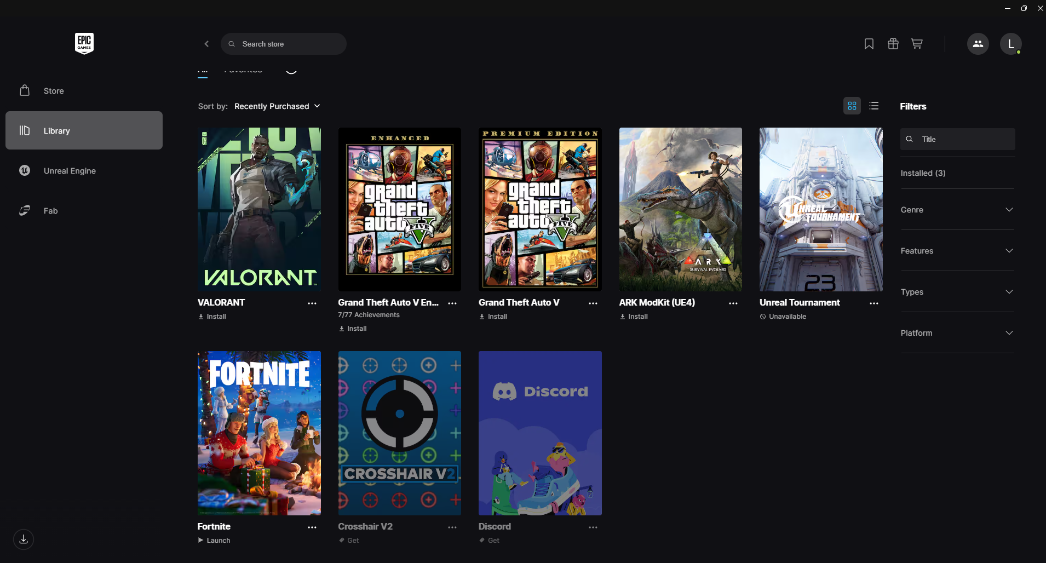Switch to the Favorites tab
This screenshot has width=1046, height=563.
[x=243, y=69]
